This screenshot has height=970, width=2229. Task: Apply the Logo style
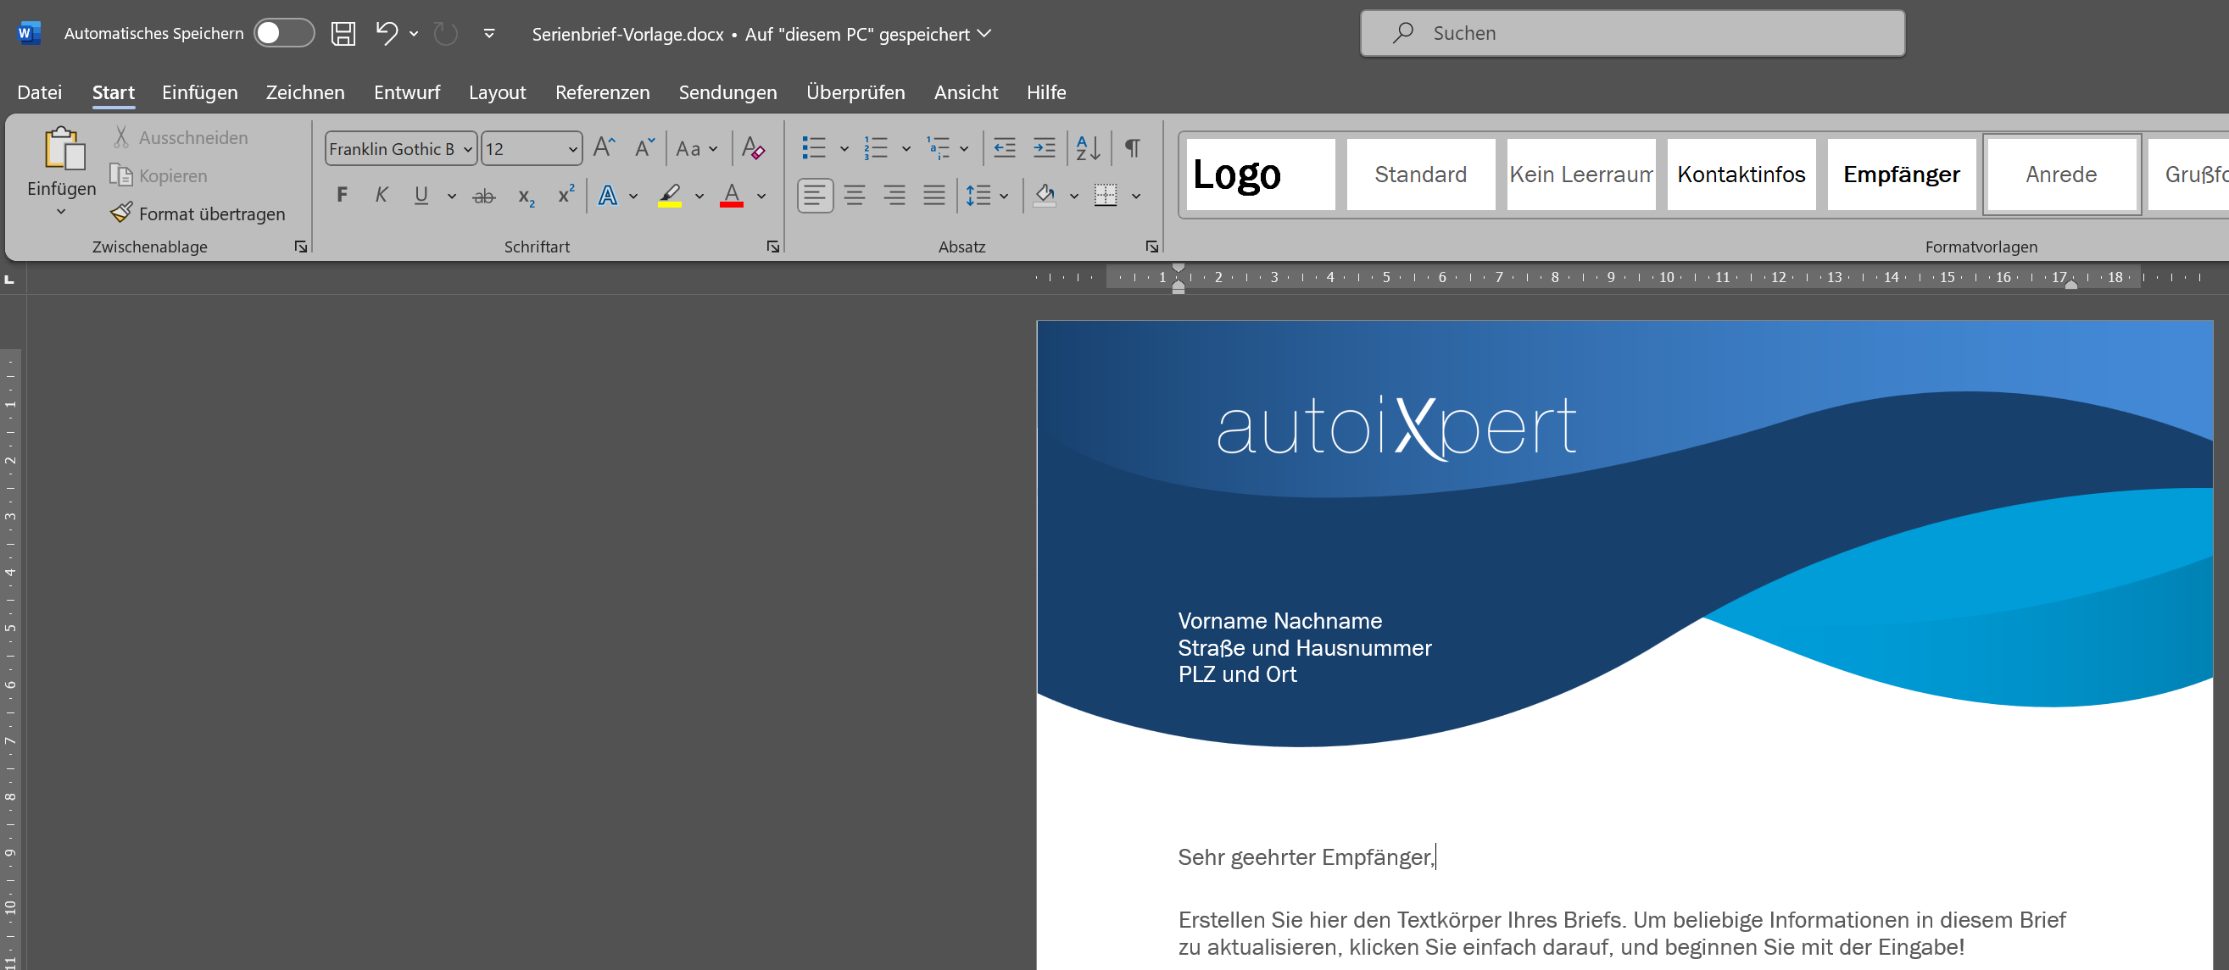tap(1260, 175)
